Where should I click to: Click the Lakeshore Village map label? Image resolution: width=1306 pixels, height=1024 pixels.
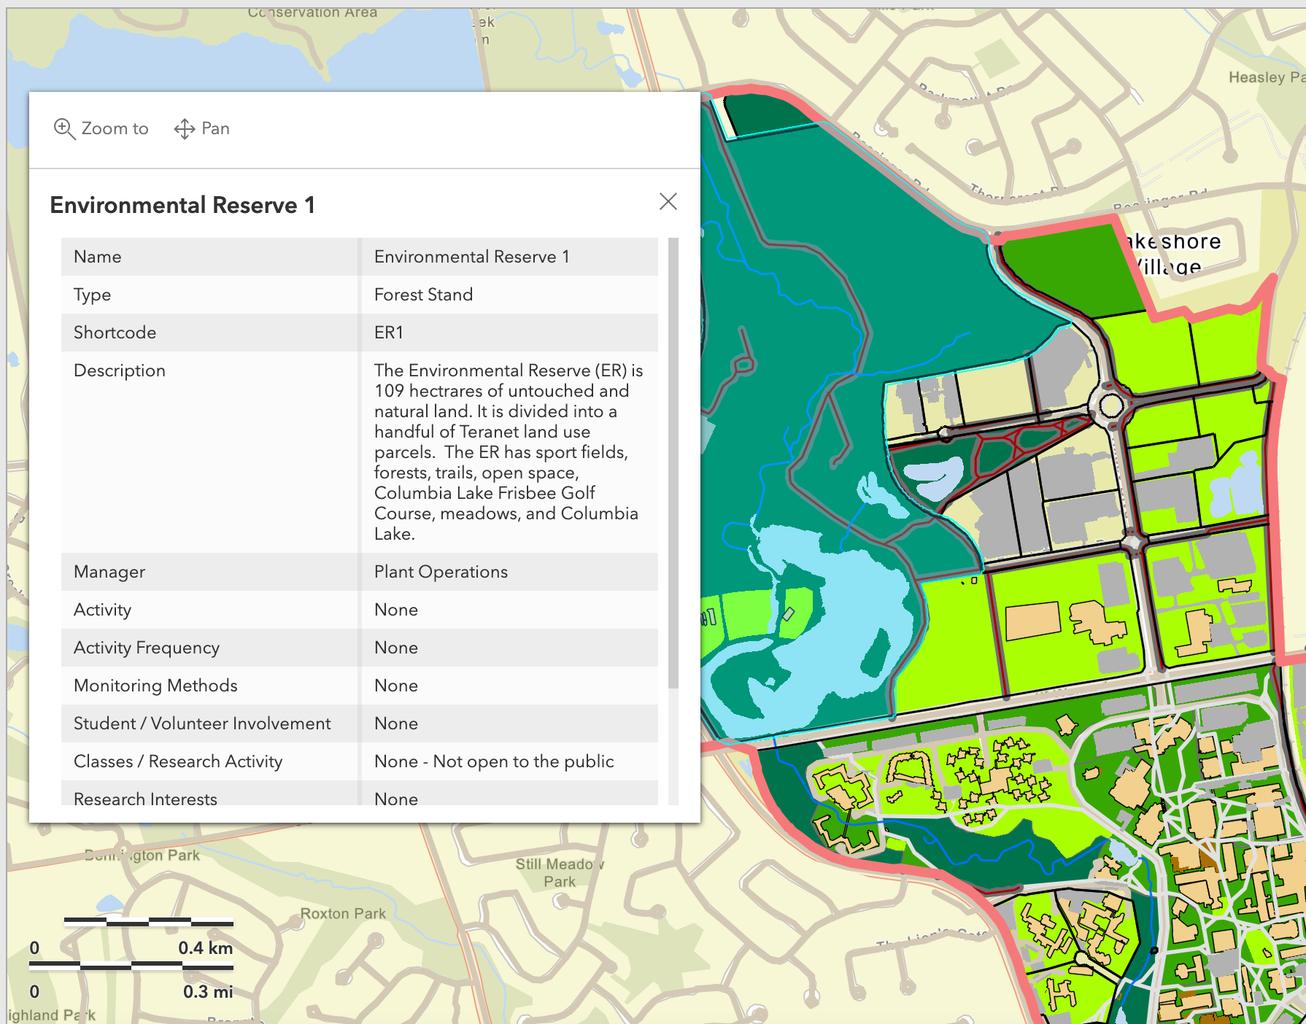pos(1175,253)
